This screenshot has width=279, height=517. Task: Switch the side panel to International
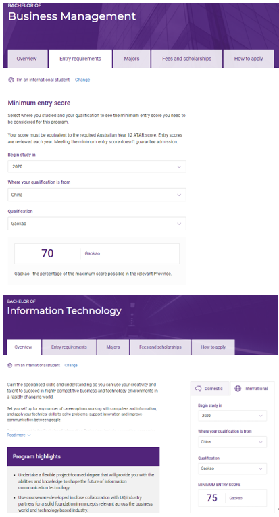click(x=252, y=389)
